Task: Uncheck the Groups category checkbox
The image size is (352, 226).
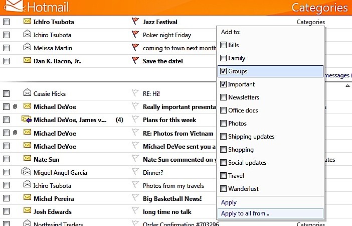Action: coord(223,71)
